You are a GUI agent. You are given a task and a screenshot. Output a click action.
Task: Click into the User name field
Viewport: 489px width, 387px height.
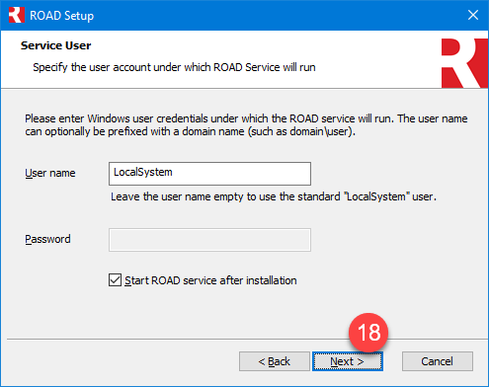[x=209, y=174]
